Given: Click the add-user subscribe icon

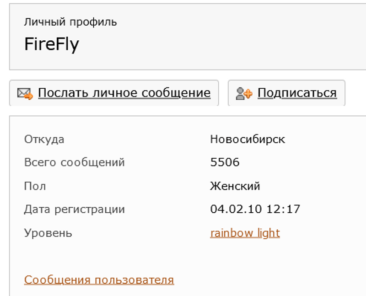Looking at the screenshot, I should click(x=244, y=93).
